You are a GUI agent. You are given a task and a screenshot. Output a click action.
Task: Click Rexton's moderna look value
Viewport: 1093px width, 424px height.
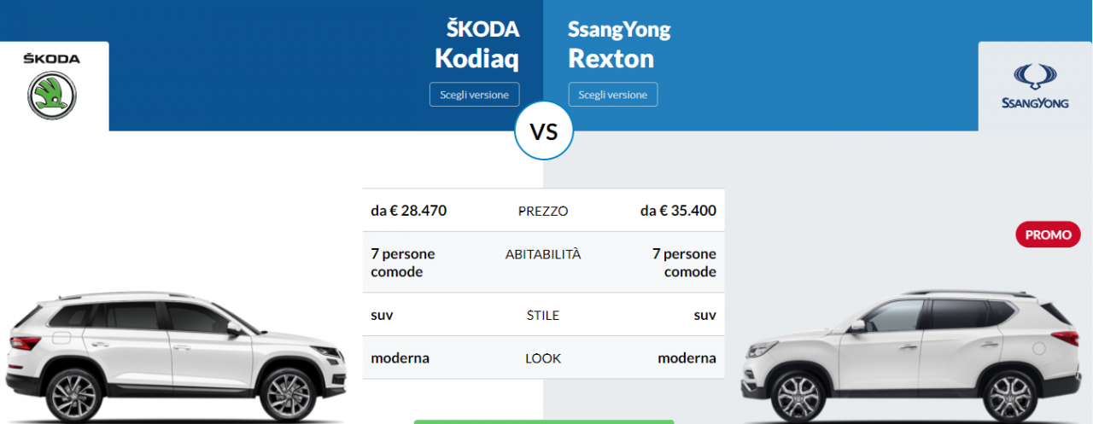pyautogui.click(x=687, y=358)
